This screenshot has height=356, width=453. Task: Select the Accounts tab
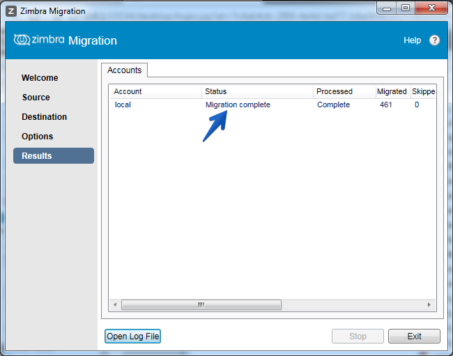(125, 70)
